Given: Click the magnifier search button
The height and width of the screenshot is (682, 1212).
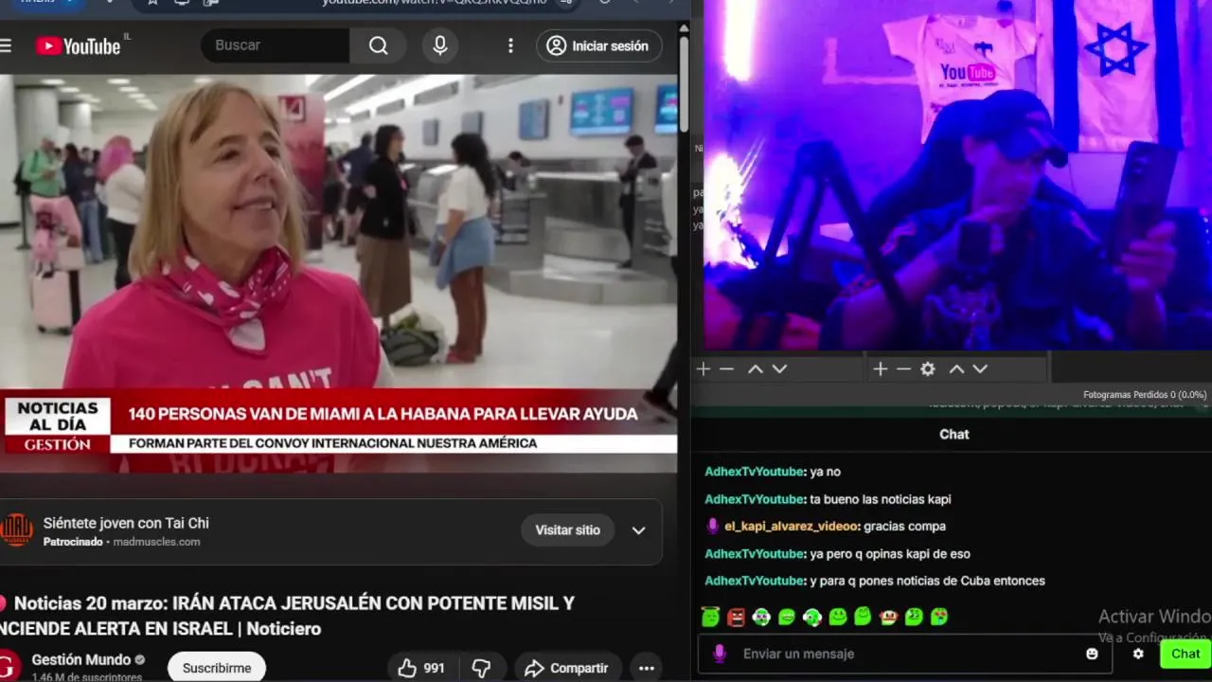Looking at the screenshot, I should pyautogui.click(x=379, y=45).
